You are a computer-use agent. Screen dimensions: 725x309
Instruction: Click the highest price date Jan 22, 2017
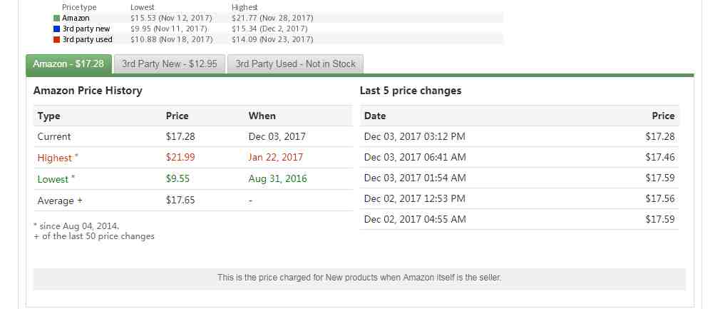pos(276,157)
